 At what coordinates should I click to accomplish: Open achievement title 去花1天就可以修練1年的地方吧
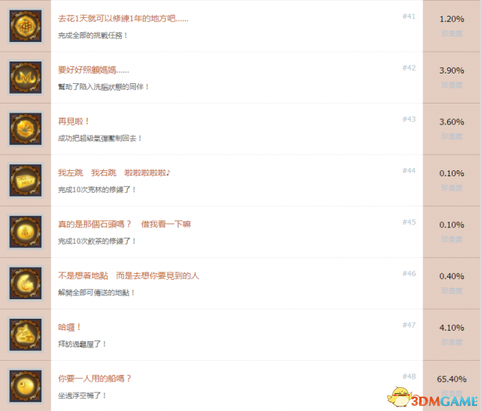click(123, 19)
